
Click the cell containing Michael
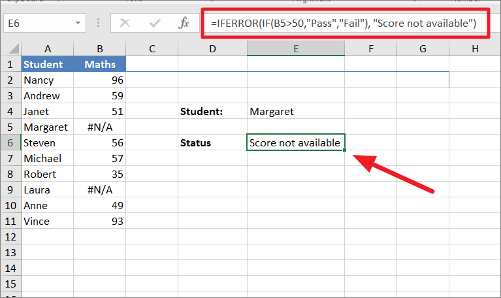pyautogui.click(x=47, y=158)
